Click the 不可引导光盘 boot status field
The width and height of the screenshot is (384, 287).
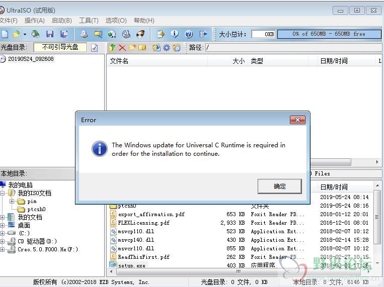tap(60, 47)
